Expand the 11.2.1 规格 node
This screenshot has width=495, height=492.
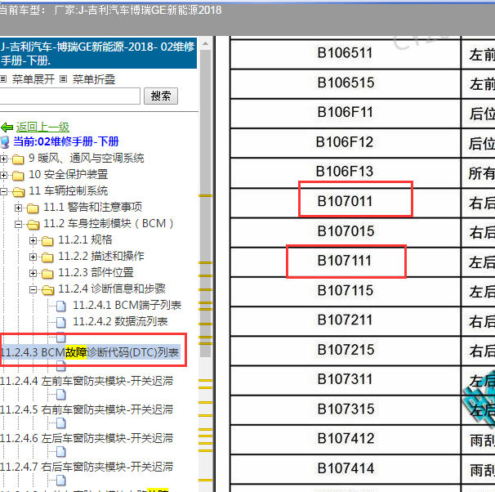click(x=33, y=240)
